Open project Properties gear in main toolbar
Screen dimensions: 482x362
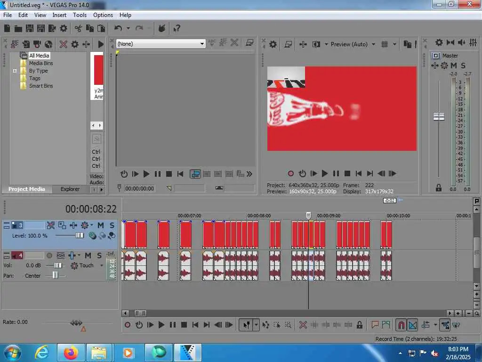point(64,29)
